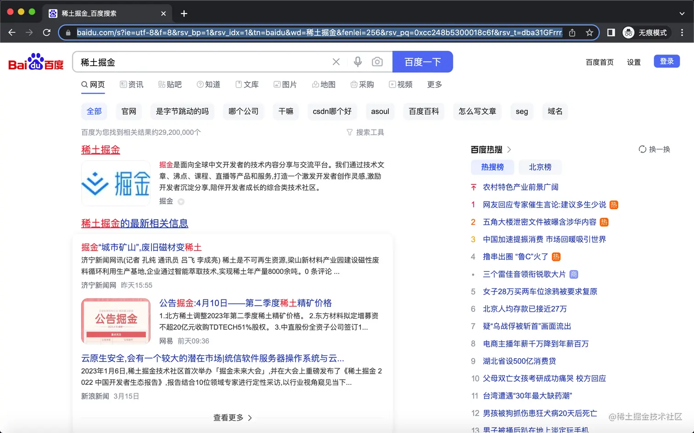Reload the page with the refresh icon
The image size is (694, 433).
(46, 33)
